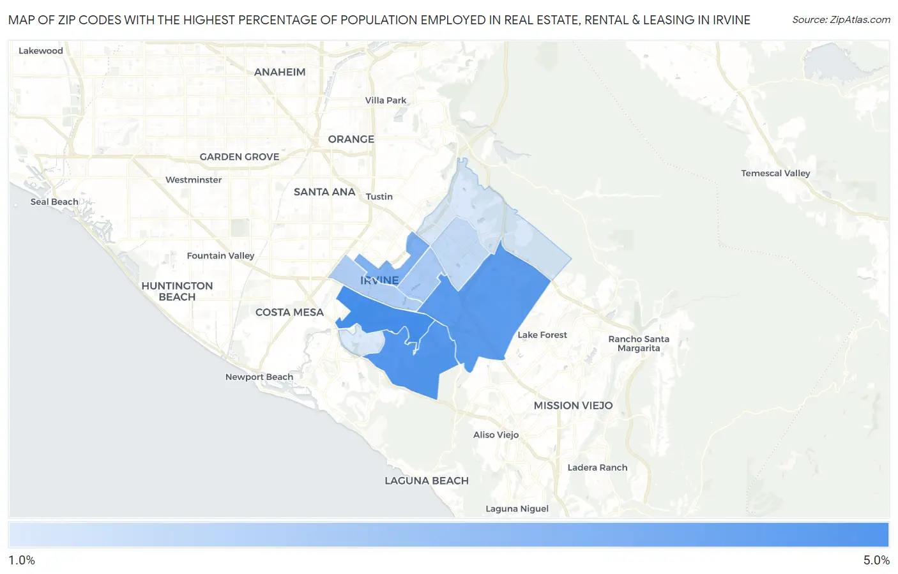Select the Fountain Valley label

[x=220, y=256]
